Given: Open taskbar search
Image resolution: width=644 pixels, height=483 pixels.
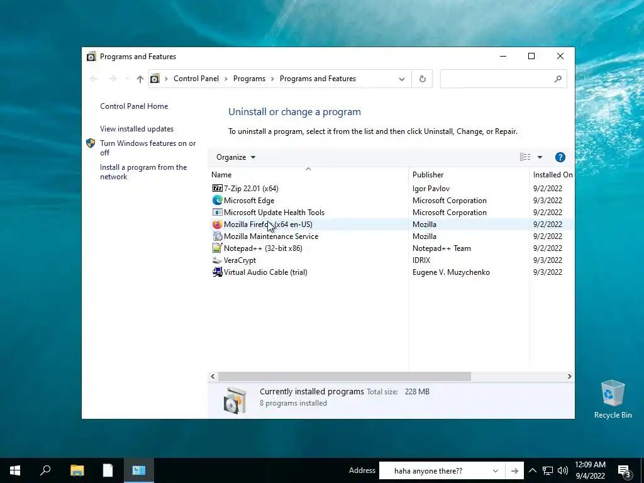Looking at the screenshot, I should pos(45,470).
